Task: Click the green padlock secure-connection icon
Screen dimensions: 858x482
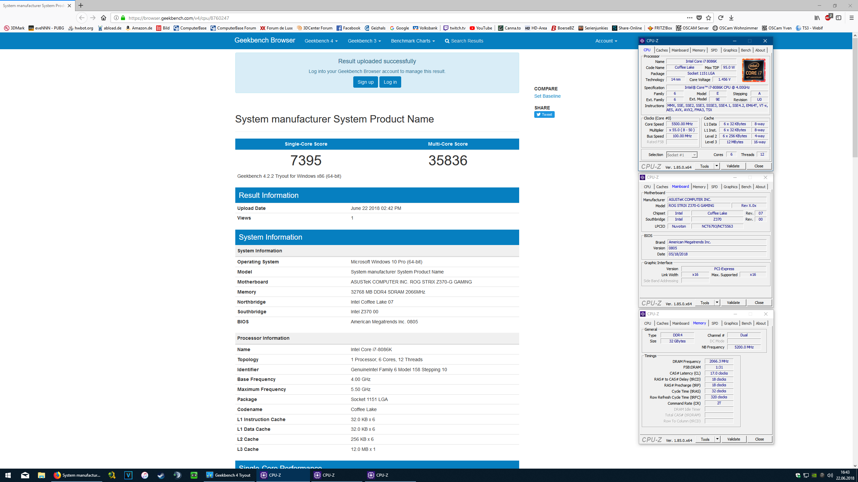Action: pos(123,18)
